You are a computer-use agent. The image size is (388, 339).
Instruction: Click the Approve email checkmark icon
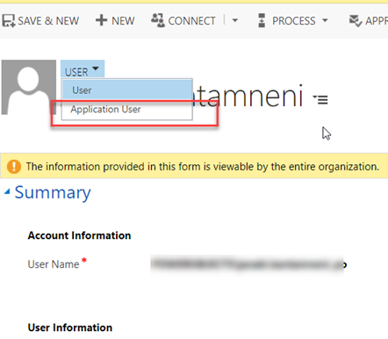(x=356, y=21)
